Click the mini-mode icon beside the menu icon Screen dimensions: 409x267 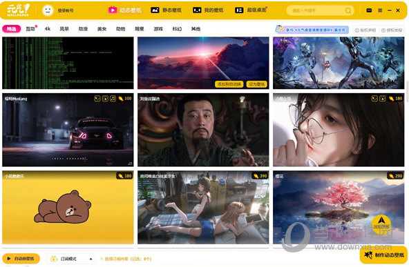(369, 10)
